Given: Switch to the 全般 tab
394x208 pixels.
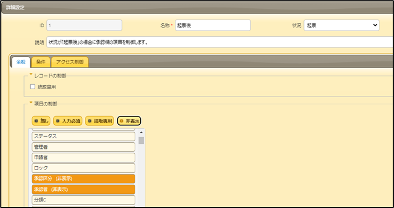Looking at the screenshot, I should 21,62.
